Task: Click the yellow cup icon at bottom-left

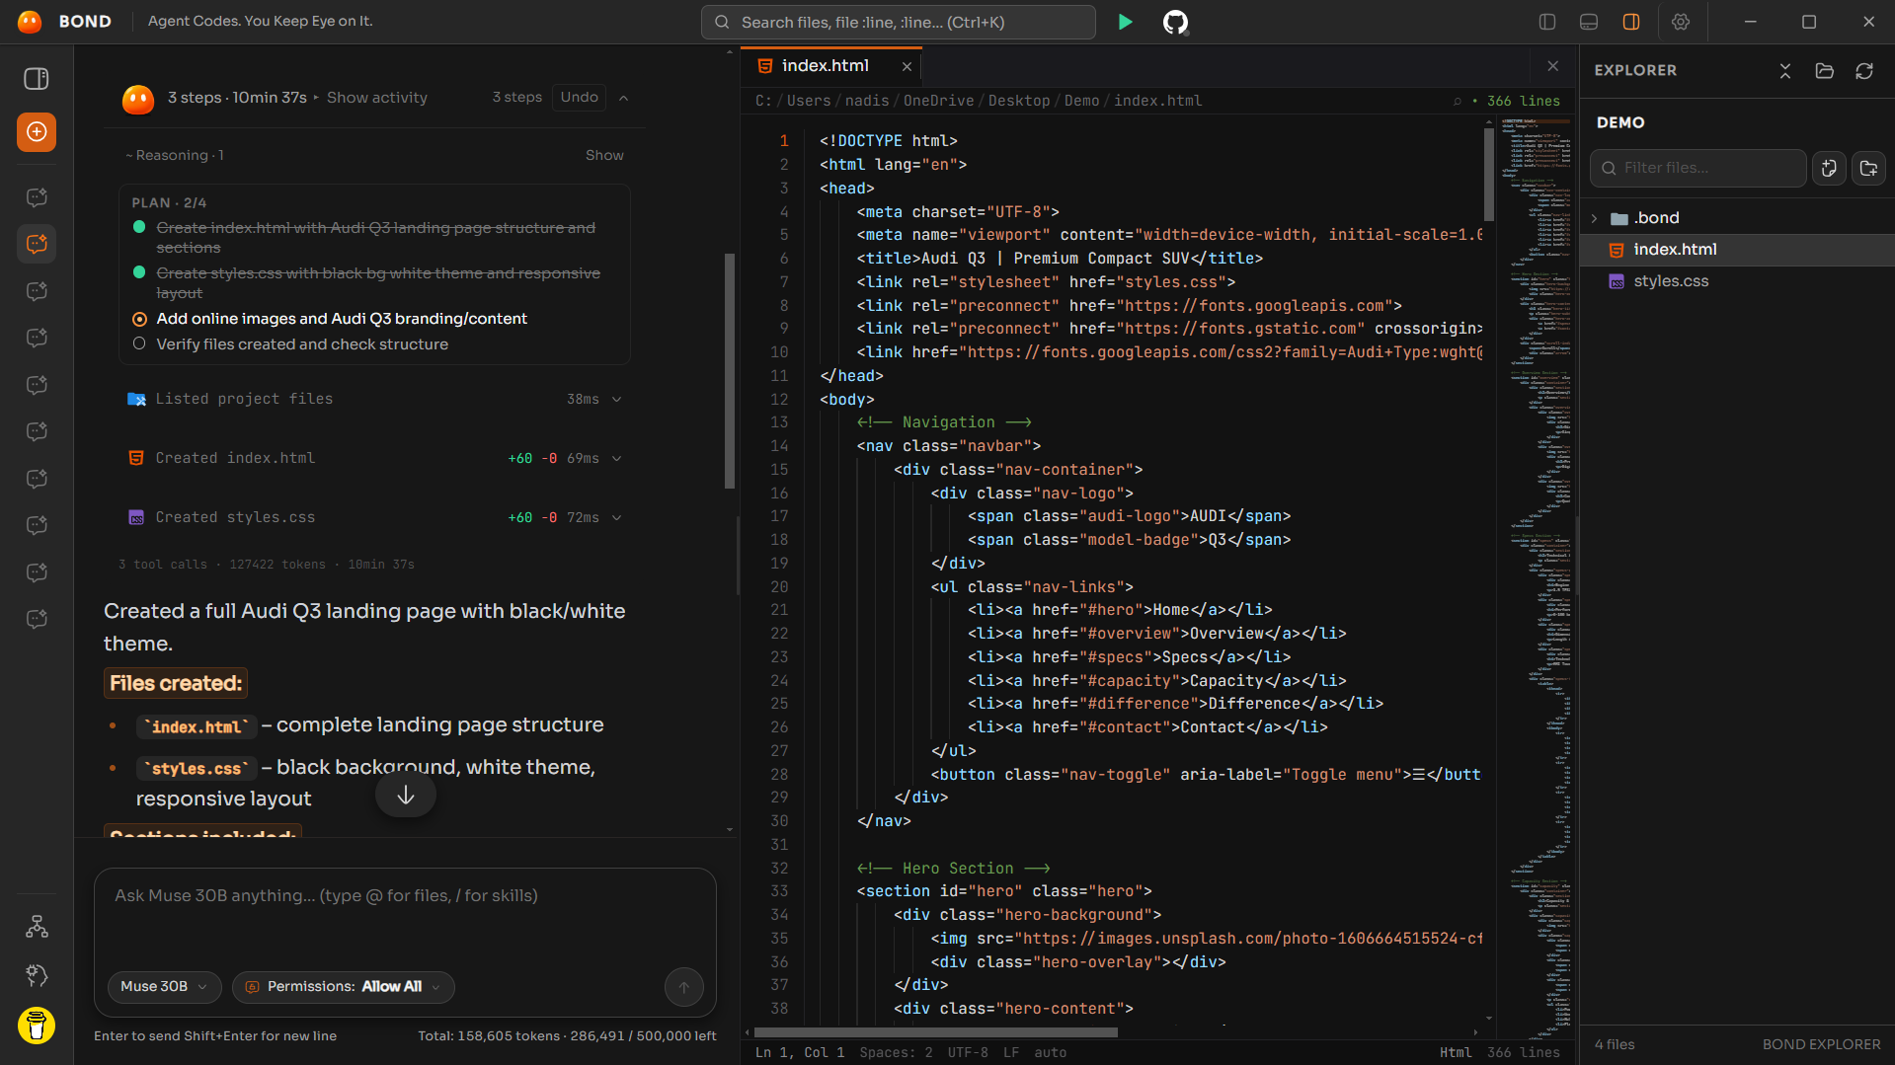Action: point(37,1026)
